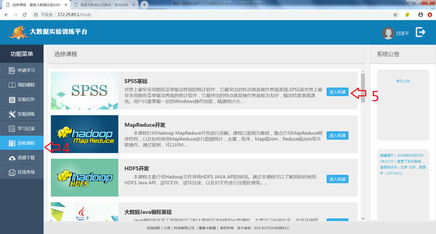Viewport: 436px width, 234px height.
Task: Click 进入听课 for SPSS基础 course
Action: point(337,92)
